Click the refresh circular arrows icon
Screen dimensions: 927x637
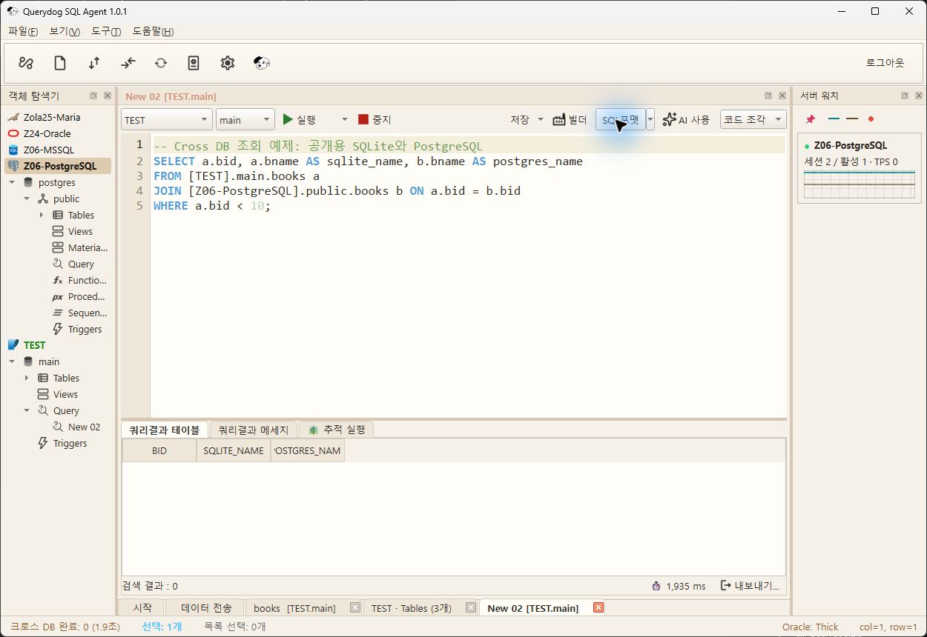pos(161,63)
